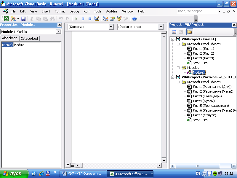Open the Toolbox hammer-wrench icon
This screenshot has height=178, width=237.
(126, 19)
